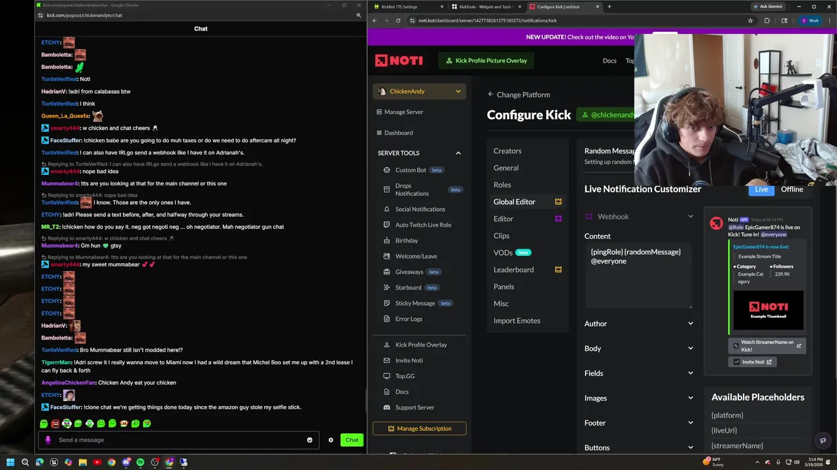Expand the Buttons section

point(639,448)
